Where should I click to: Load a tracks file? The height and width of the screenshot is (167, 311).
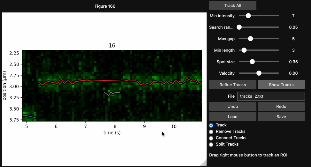(x=233, y=117)
